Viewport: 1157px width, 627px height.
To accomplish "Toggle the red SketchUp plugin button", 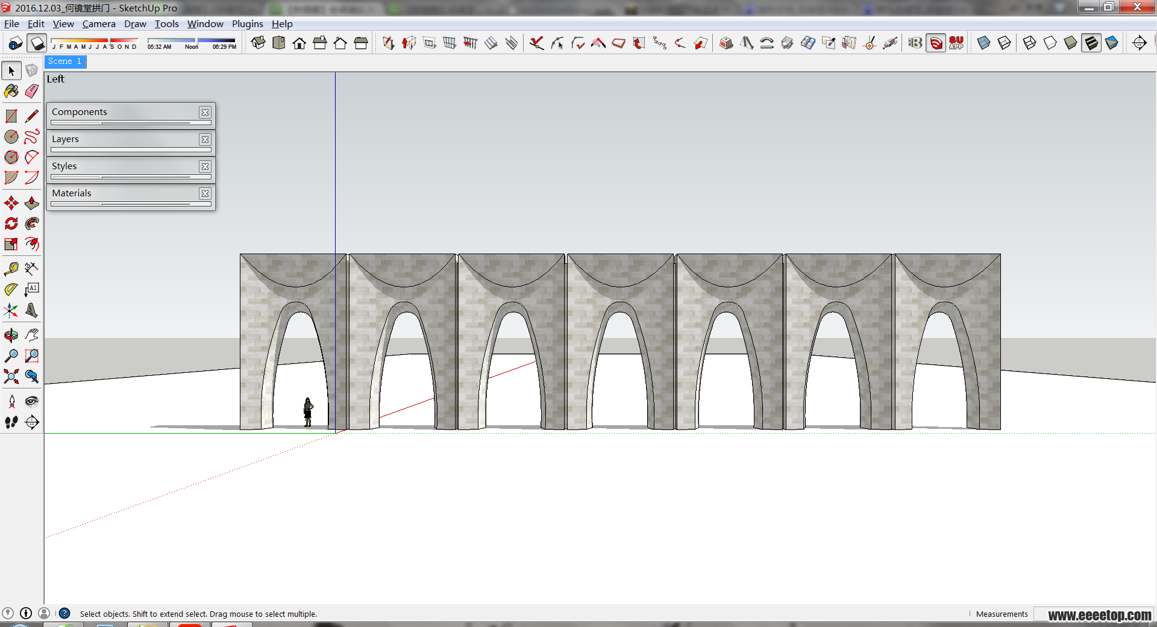I will point(936,43).
